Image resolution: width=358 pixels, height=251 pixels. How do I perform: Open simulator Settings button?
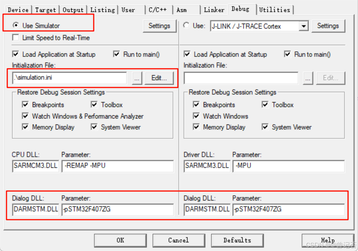(x=159, y=26)
